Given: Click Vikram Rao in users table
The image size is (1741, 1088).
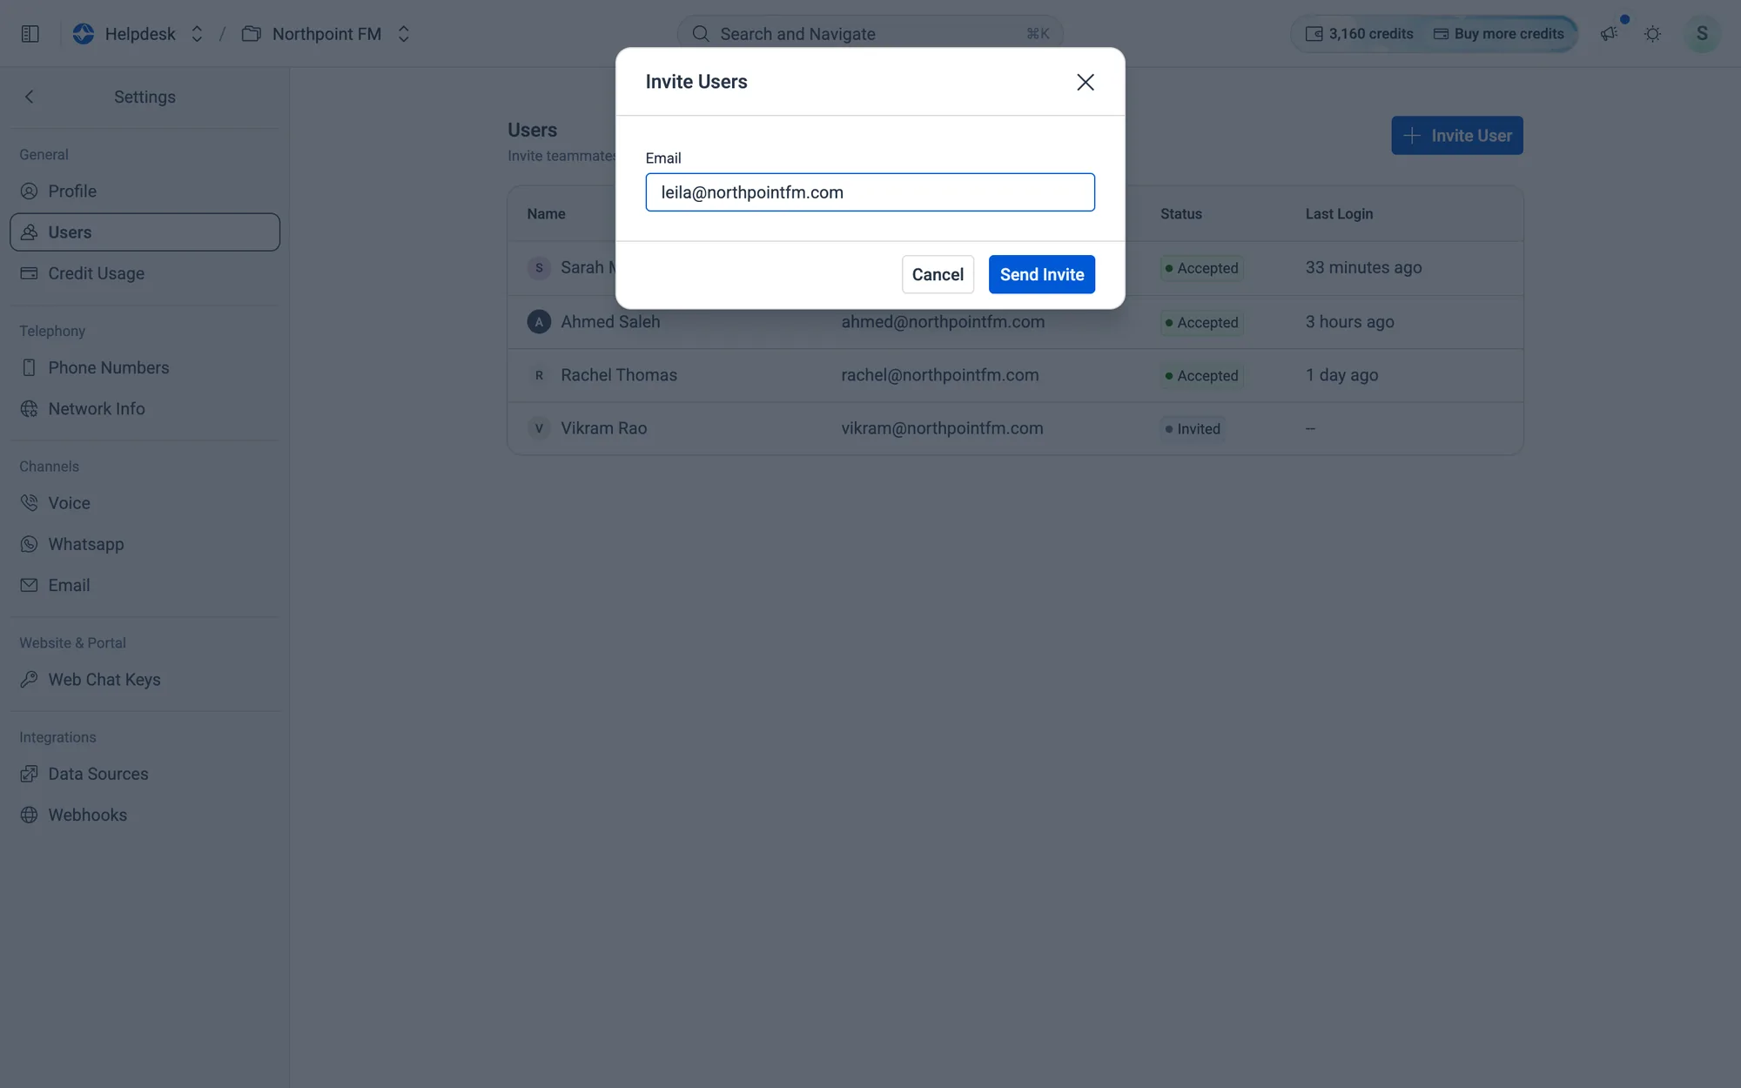Looking at the screenshot, I should click(x=603, y=428).
